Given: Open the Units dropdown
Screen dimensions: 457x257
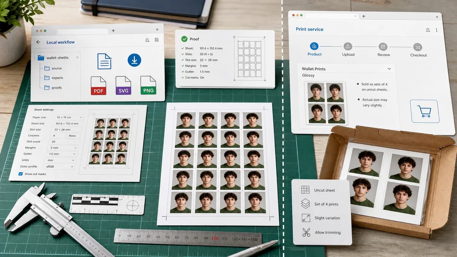Looking at the screenshot, I should [60, 160].
